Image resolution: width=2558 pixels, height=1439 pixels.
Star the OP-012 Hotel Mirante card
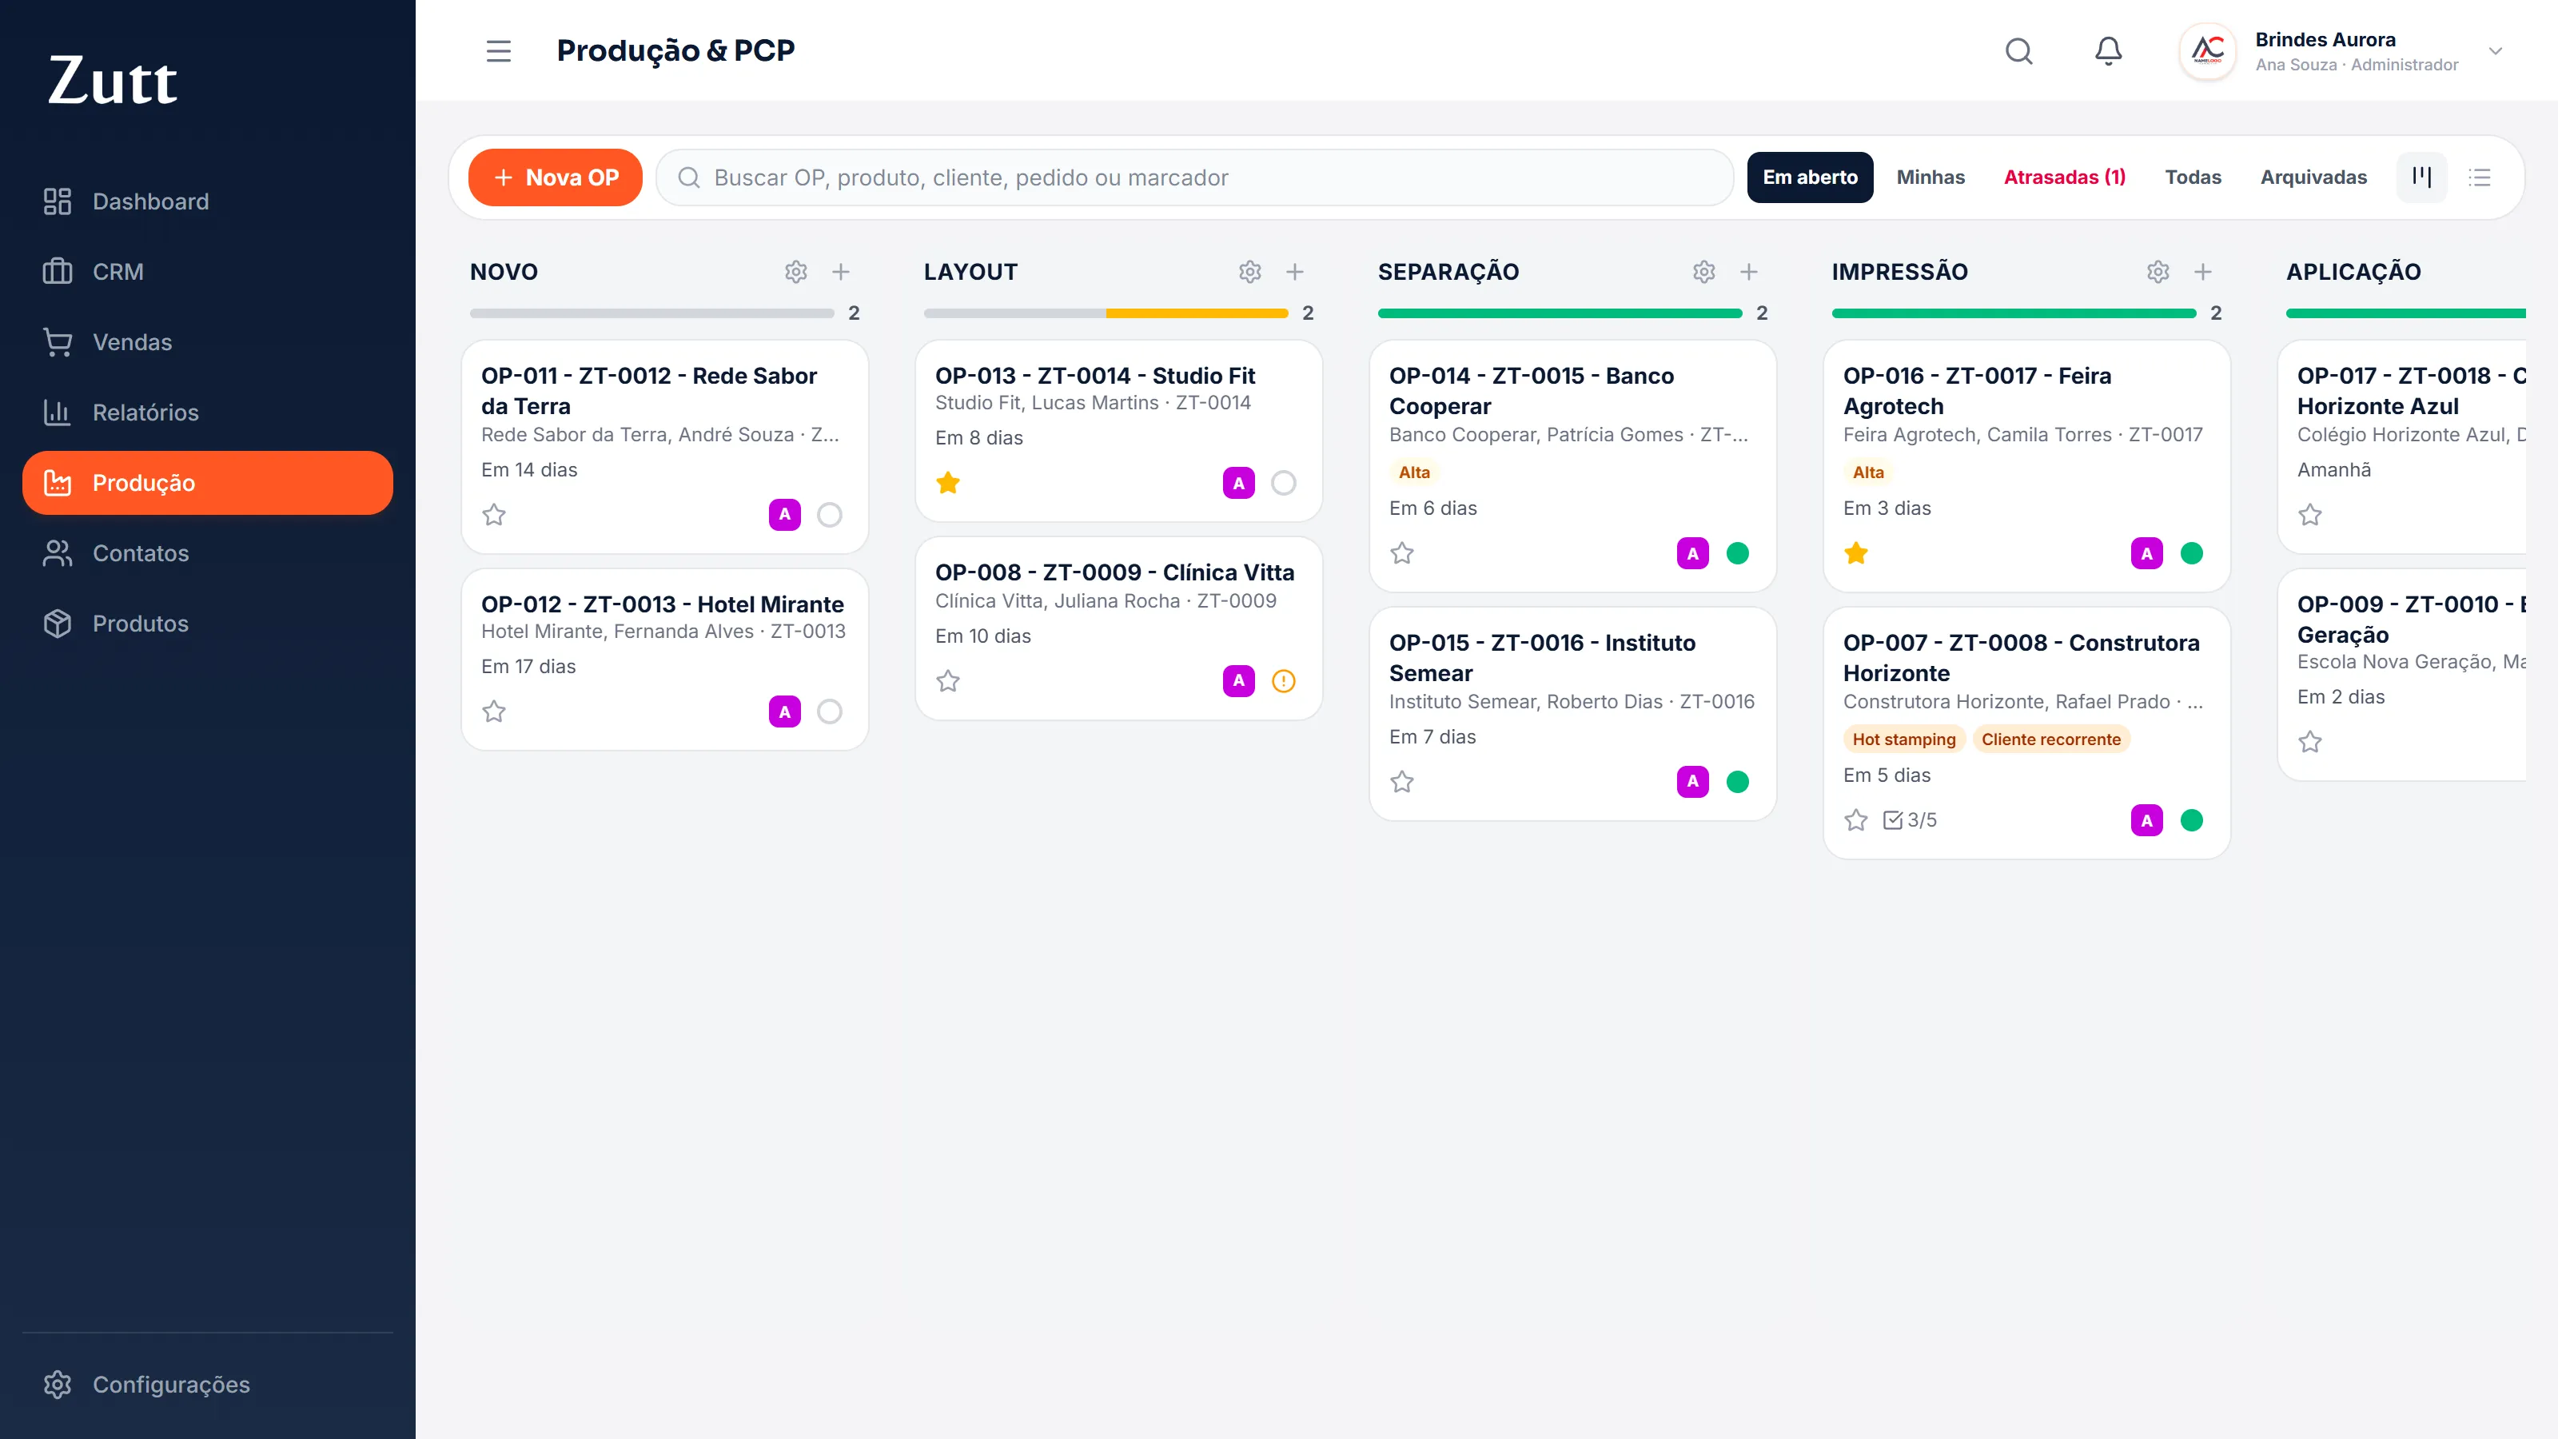(495, 711)
